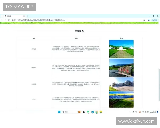Viewport: 160px width, 128px height.
Task: Click the 景点 column header
Action: point(34,38)
